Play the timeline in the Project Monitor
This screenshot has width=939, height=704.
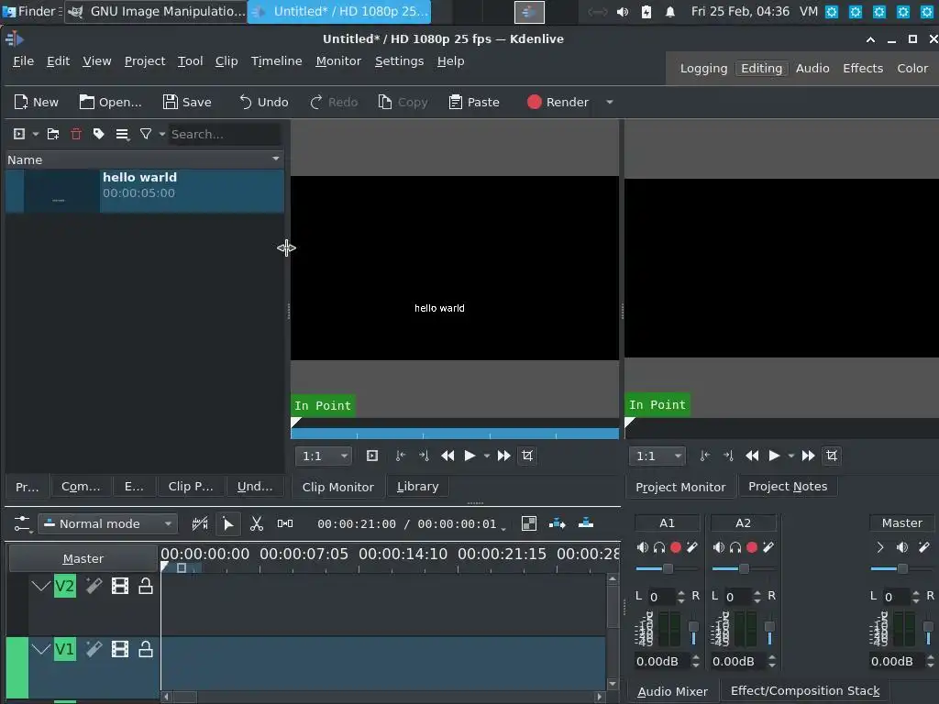coord(774,456)
